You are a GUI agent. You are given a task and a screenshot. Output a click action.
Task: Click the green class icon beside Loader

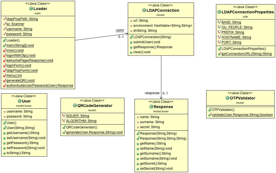[31, 9]
